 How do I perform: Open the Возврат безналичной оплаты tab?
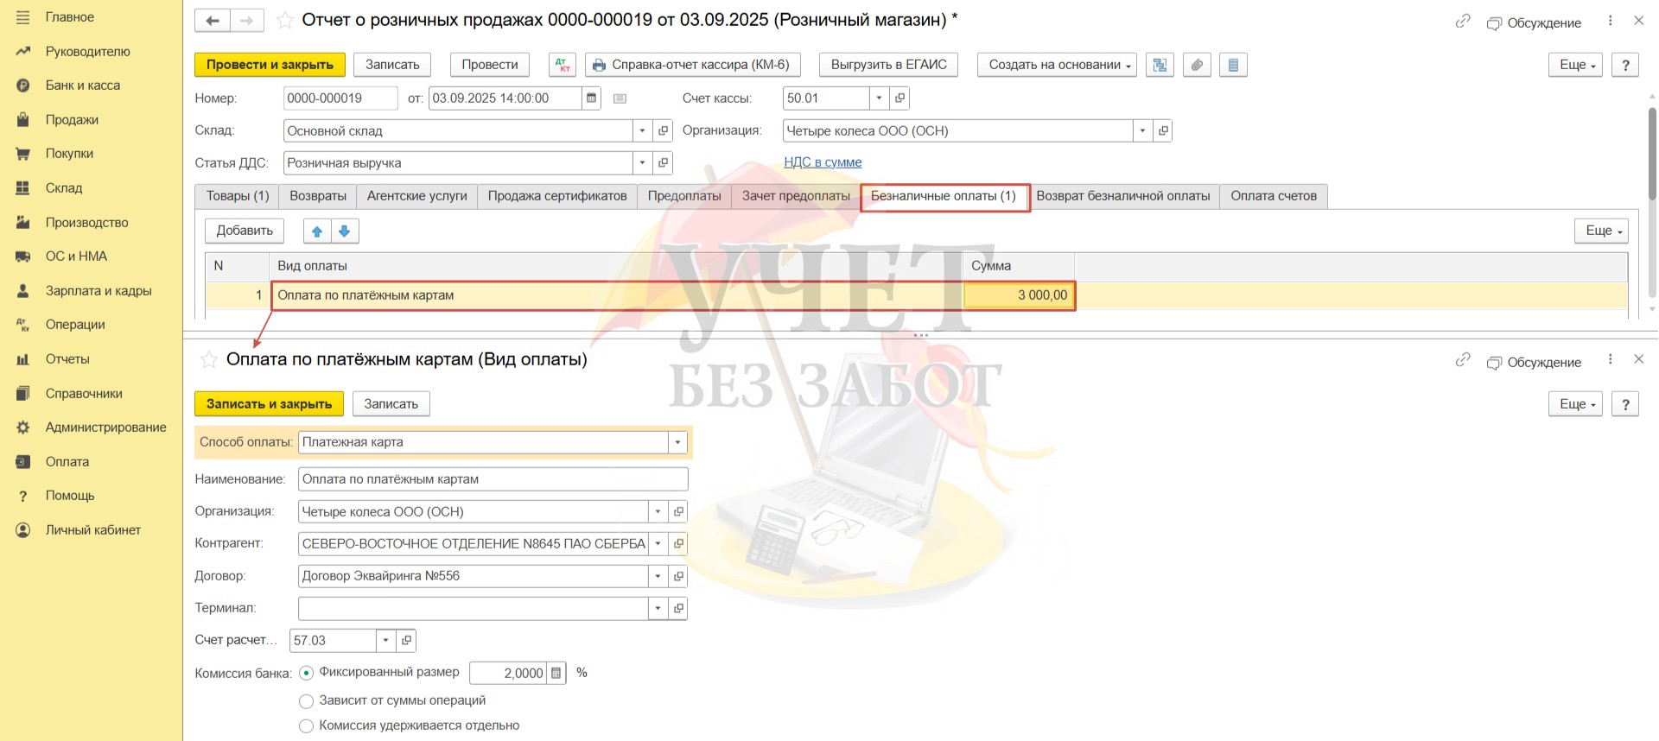pos(1123,196)
